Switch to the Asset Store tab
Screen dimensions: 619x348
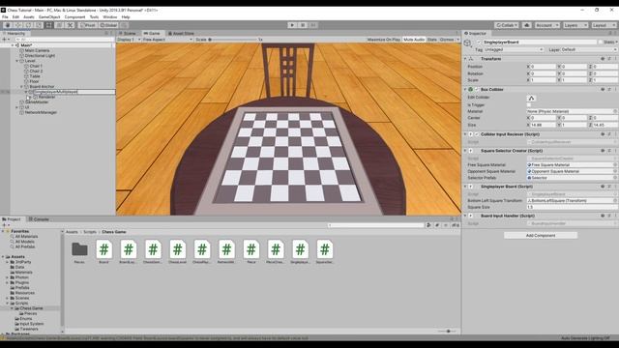pos(181,34)
